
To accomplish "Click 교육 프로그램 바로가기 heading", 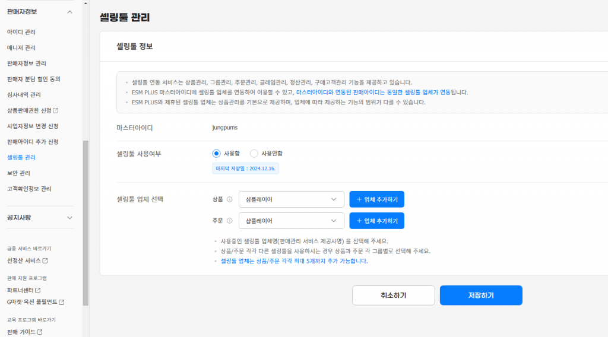I will click(x=31, y=320).
